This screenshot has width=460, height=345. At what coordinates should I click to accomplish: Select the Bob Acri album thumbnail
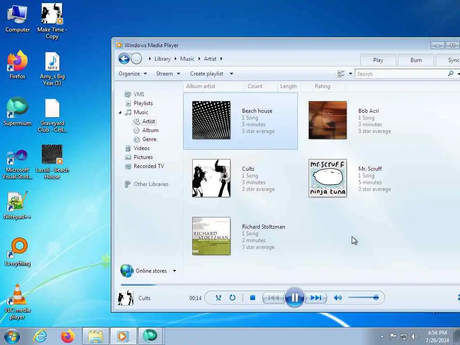pos(327,120)
